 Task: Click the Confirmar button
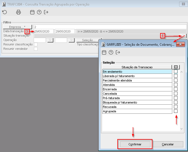135,144
